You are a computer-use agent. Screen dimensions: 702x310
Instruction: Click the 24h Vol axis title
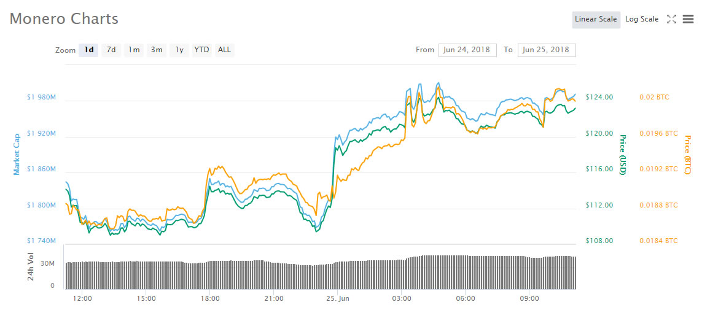click(31, 266)
